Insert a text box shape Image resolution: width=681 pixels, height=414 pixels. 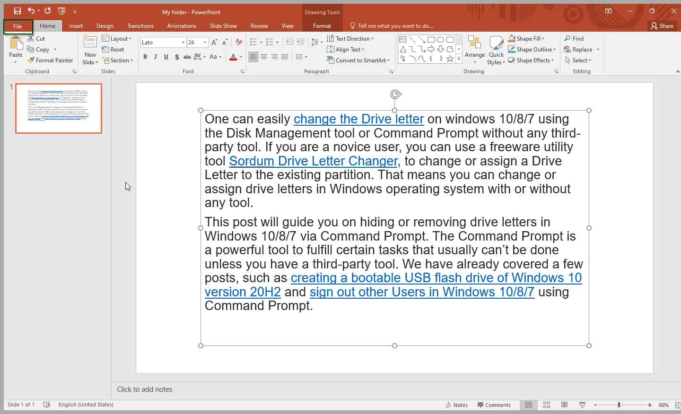click(x=403, y=40)
